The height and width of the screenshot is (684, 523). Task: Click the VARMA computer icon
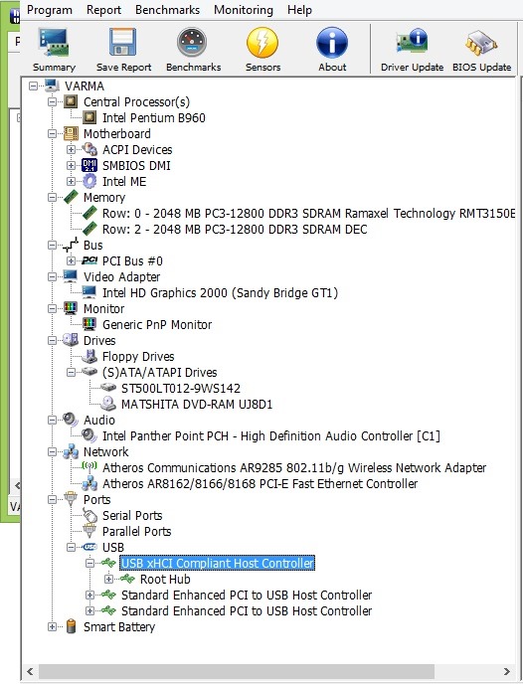(x=52, y=85)
